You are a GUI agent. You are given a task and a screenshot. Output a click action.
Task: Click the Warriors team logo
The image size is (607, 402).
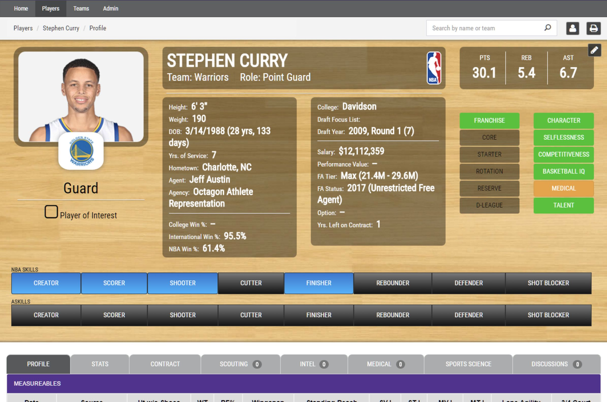pos(81,151)
